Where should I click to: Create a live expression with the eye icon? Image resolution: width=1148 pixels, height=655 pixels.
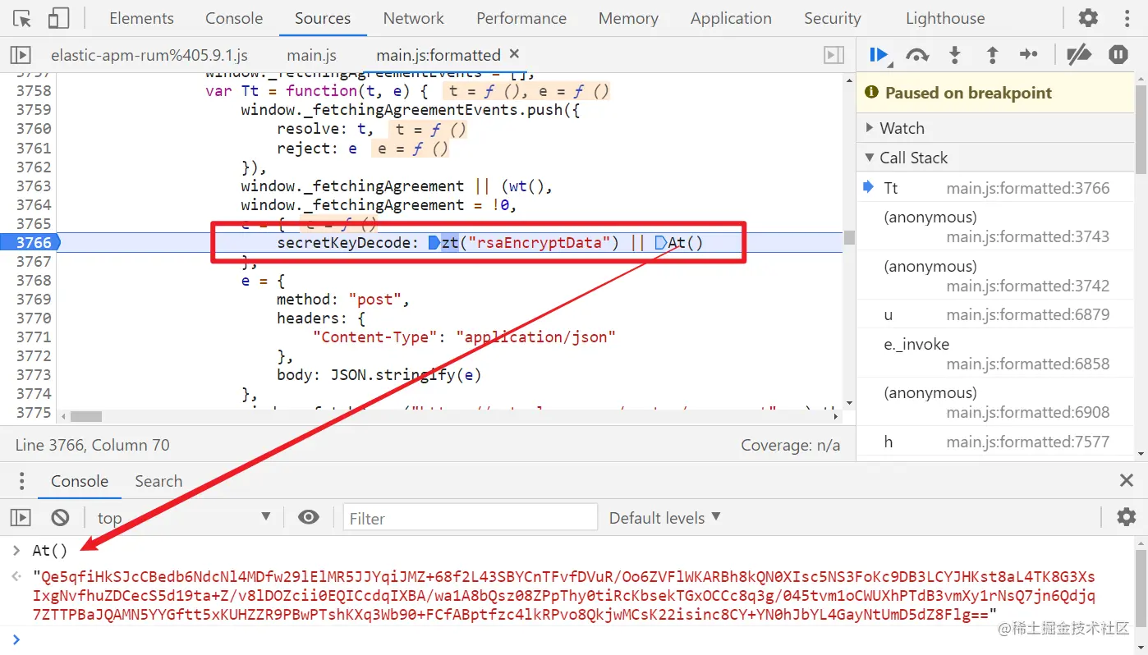pos(309,517)
